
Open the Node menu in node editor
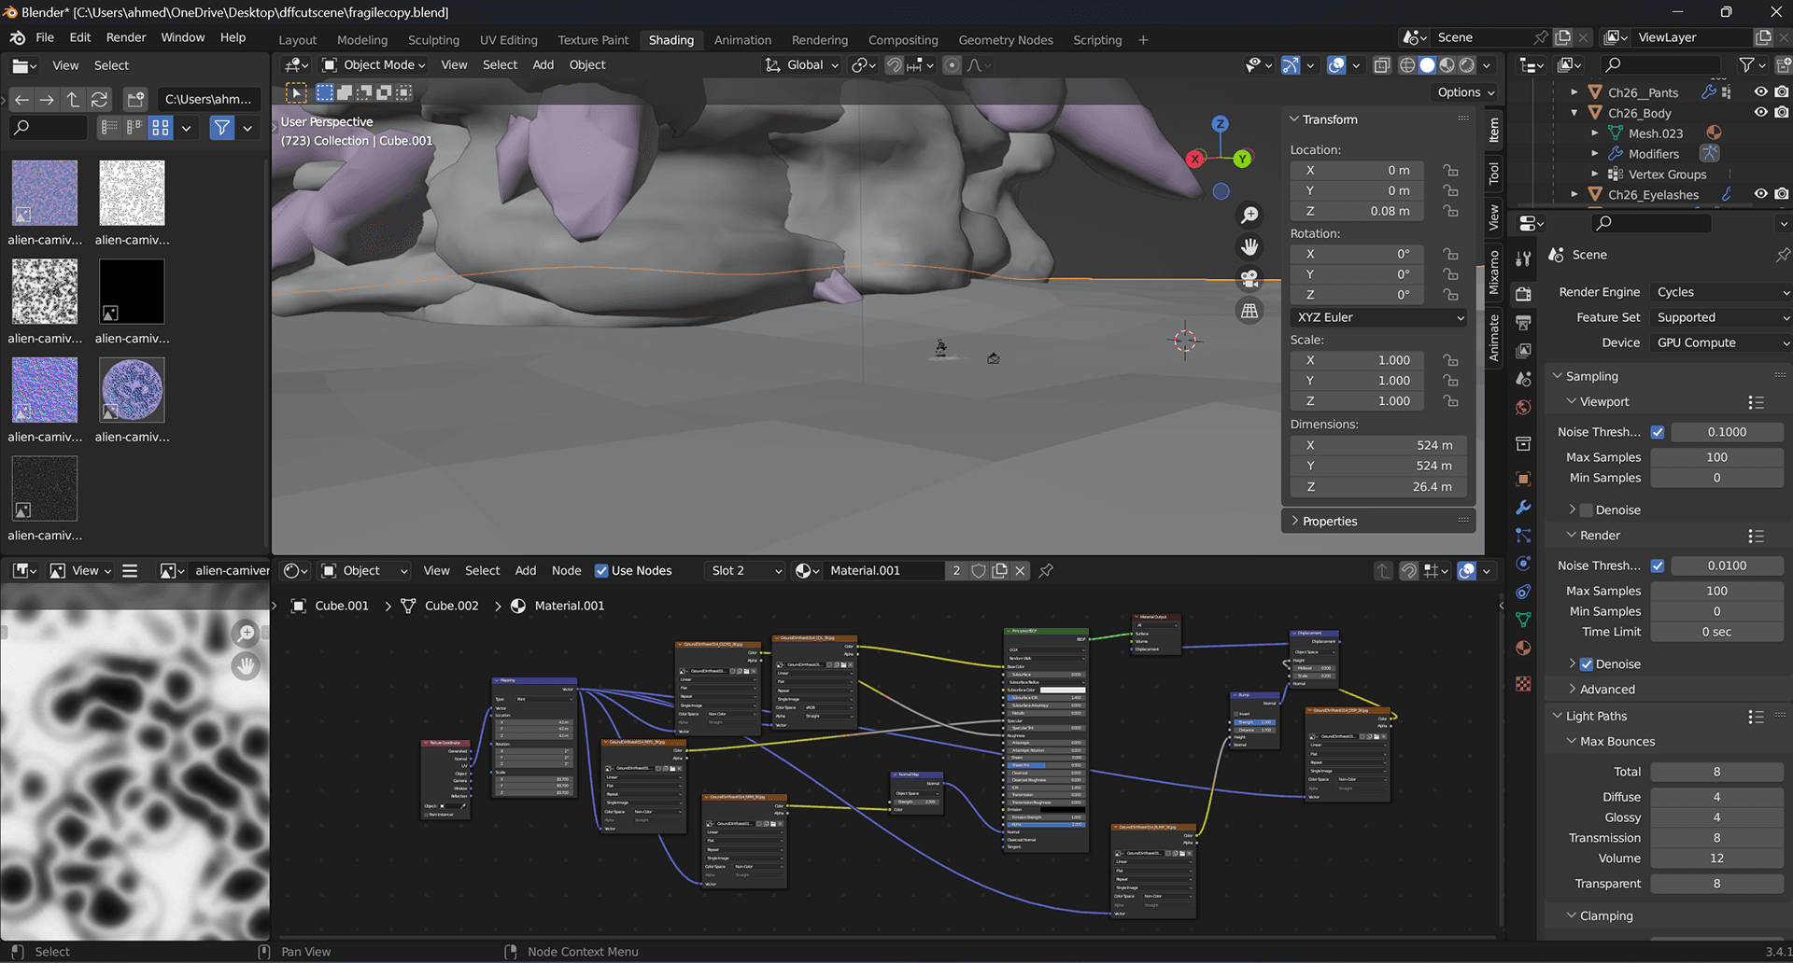point(566,571)
